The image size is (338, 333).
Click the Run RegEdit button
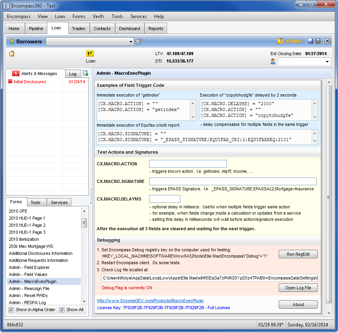coord(298,254)
